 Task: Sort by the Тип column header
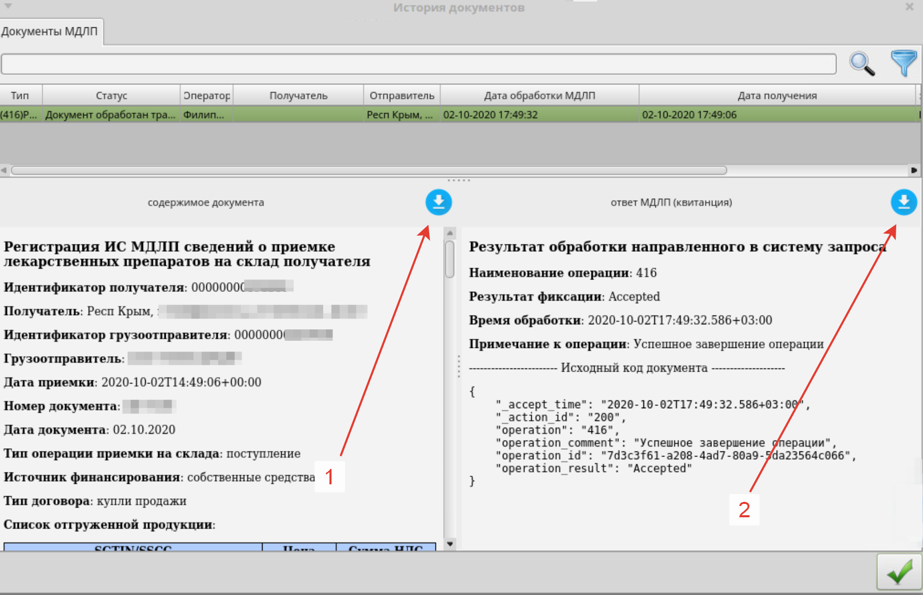(20, 96)
